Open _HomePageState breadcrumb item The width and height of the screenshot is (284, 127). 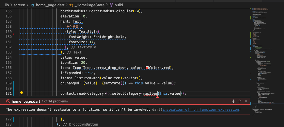[x=89, y=5]
